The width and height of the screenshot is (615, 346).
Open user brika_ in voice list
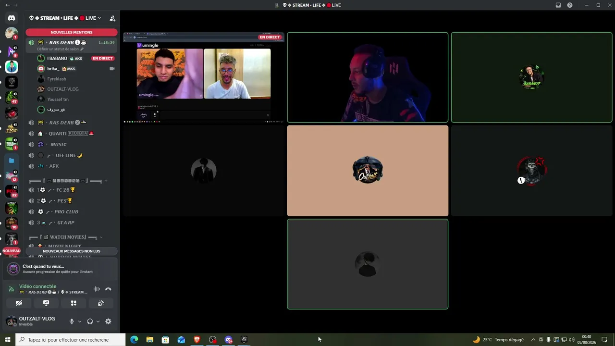tap(53, 69)
